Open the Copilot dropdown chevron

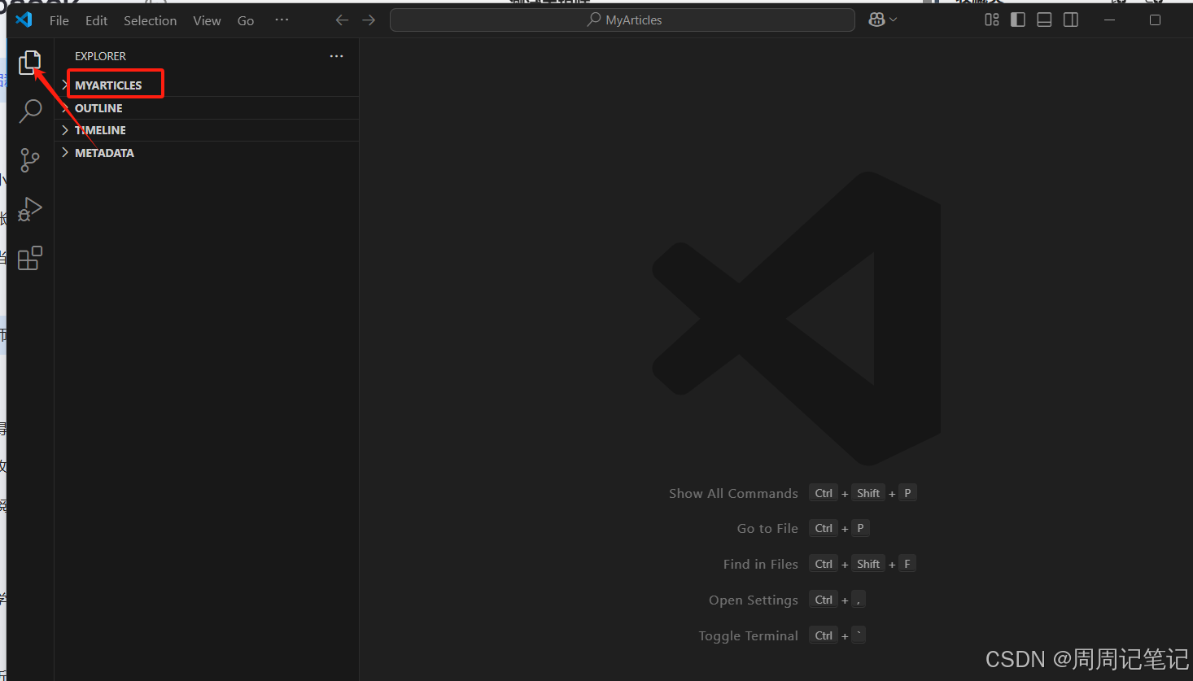894,20
